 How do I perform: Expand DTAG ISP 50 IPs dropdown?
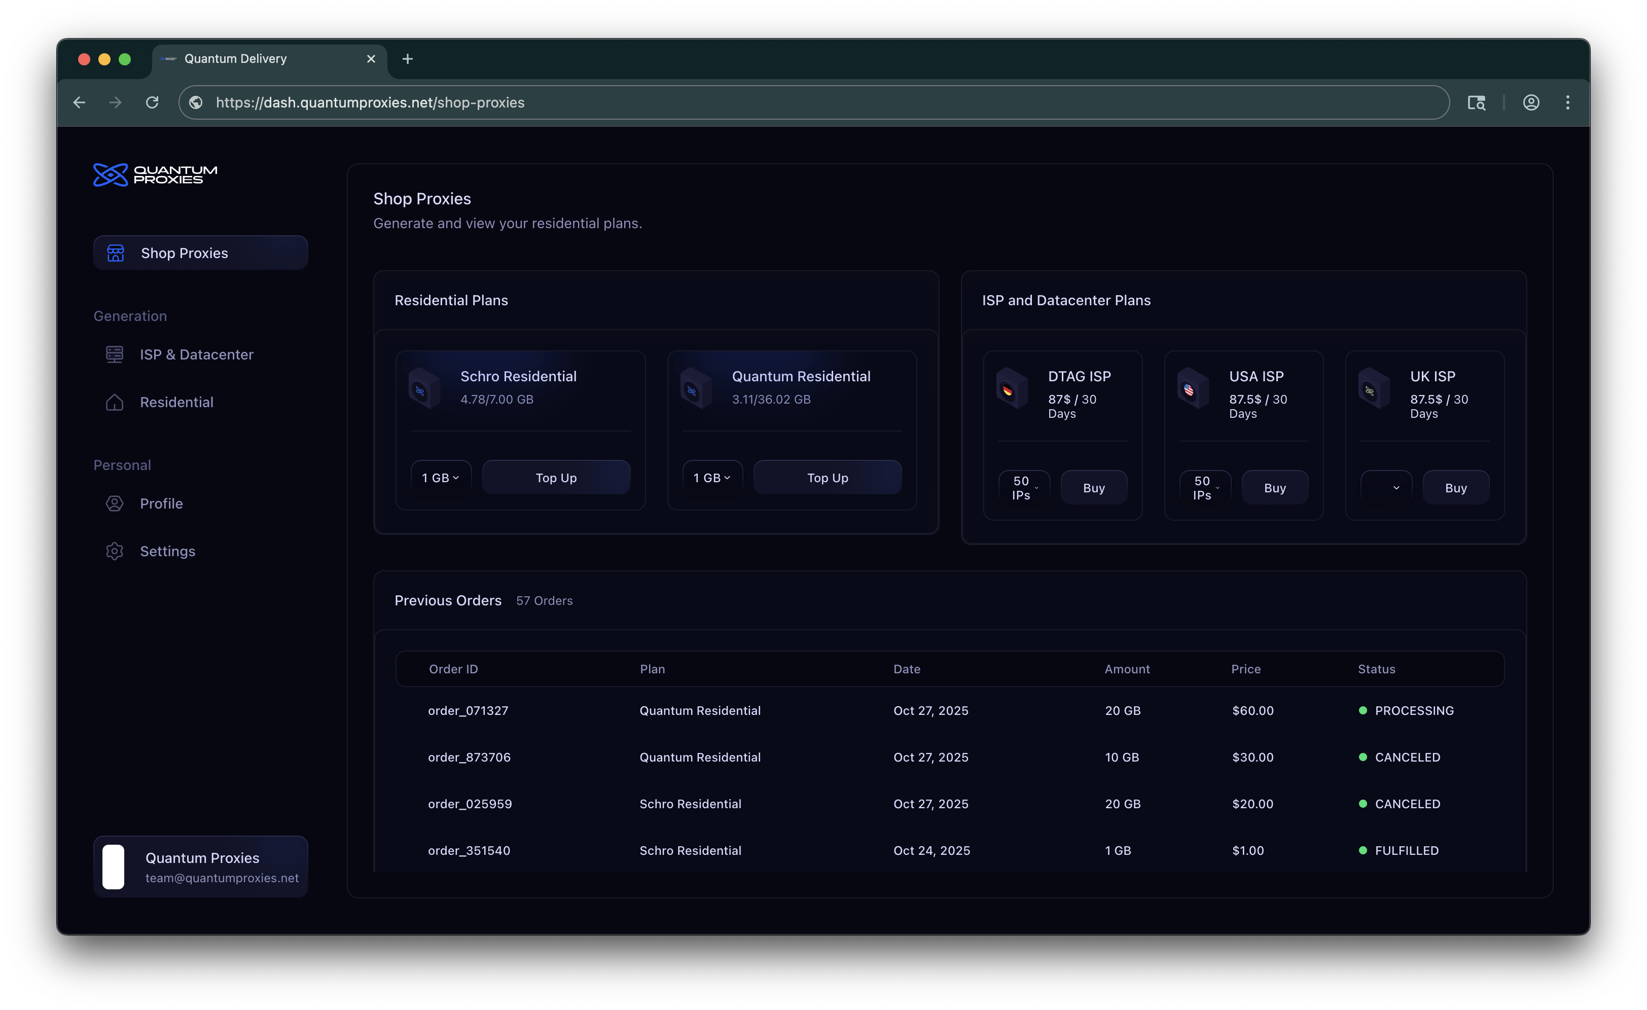pos(1024,487)
